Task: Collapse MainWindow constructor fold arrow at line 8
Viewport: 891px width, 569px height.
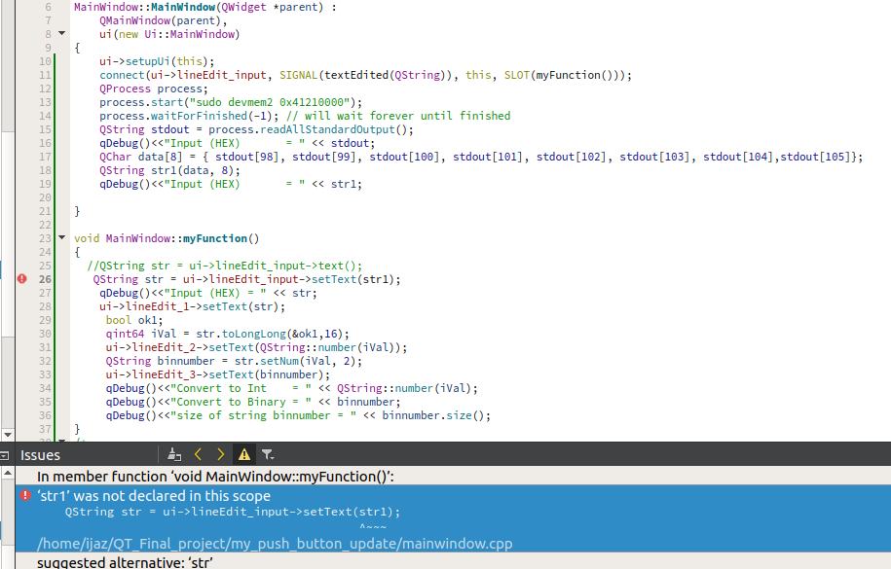Action: [x=62, y=33]
